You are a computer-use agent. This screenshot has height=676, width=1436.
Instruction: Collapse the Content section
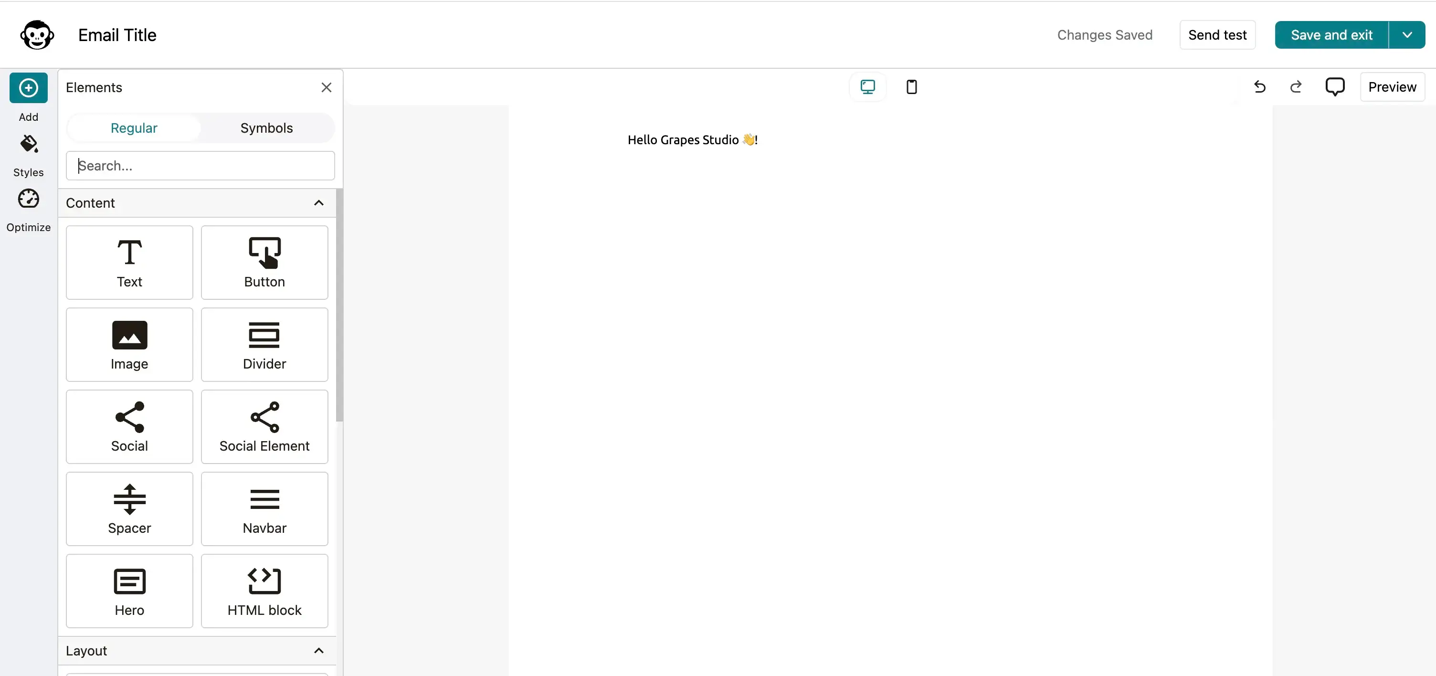pos(318,203)
